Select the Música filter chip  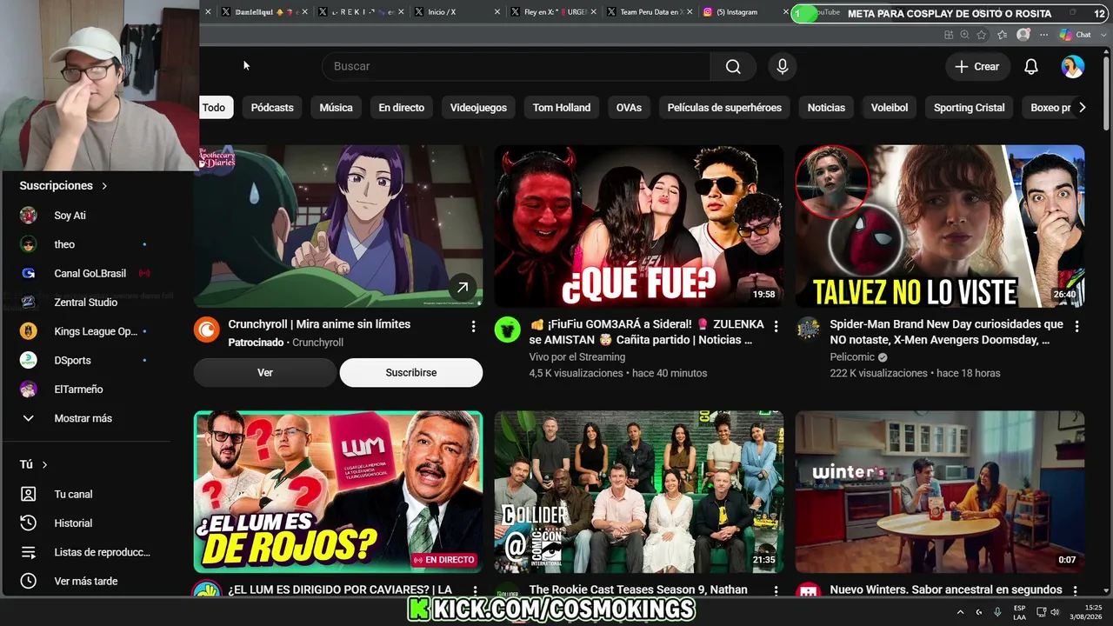(336, 108)
